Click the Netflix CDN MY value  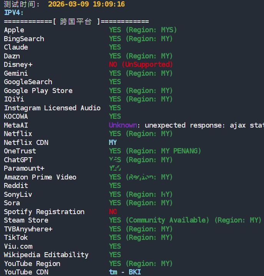click(x=113, y=143)
